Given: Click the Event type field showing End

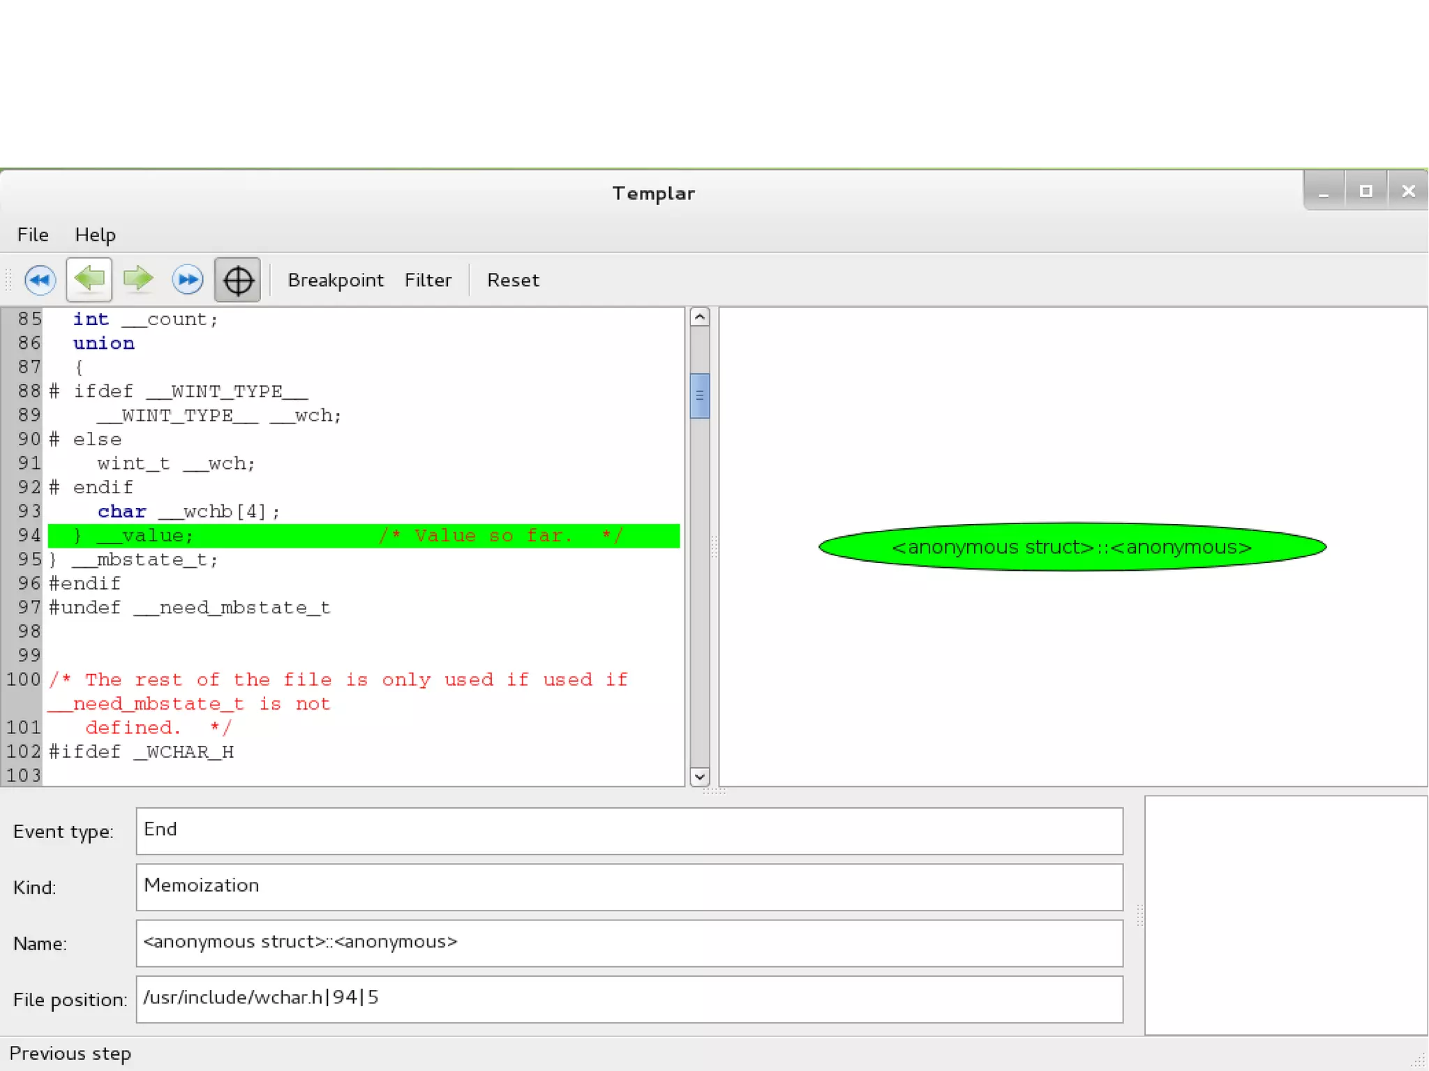Looking at the screenshot, I should pyautogui.click(x=629, y=830).
